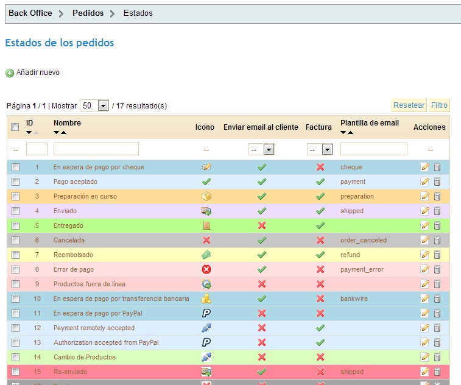Delete the 'Enviado' order state
Image resolution: width=461 pixels, height=385 pixels.
437,211
